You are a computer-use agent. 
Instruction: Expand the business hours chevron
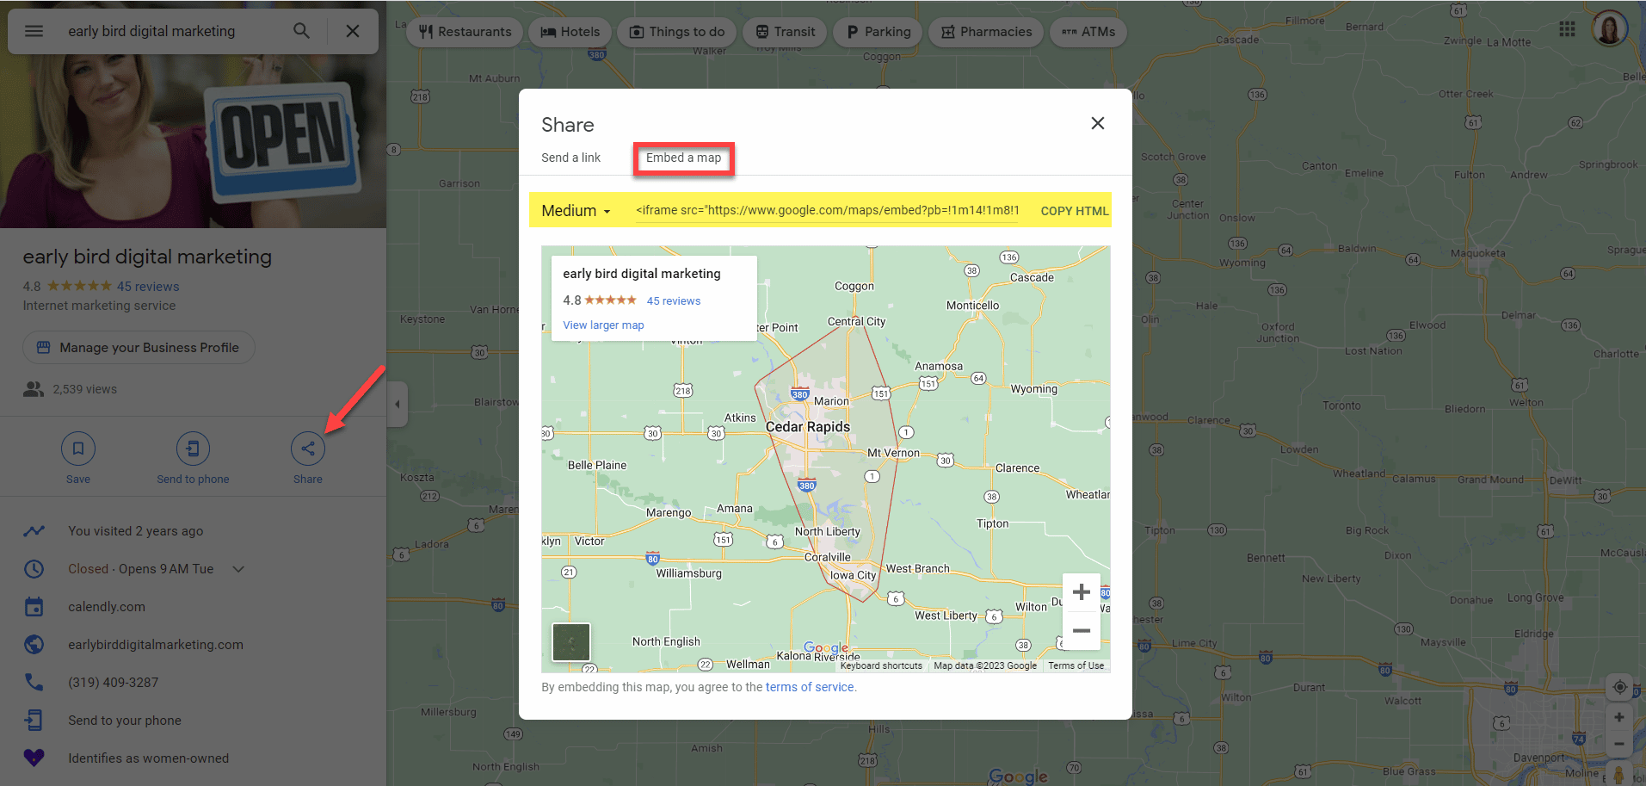click(x=239, y=569)
